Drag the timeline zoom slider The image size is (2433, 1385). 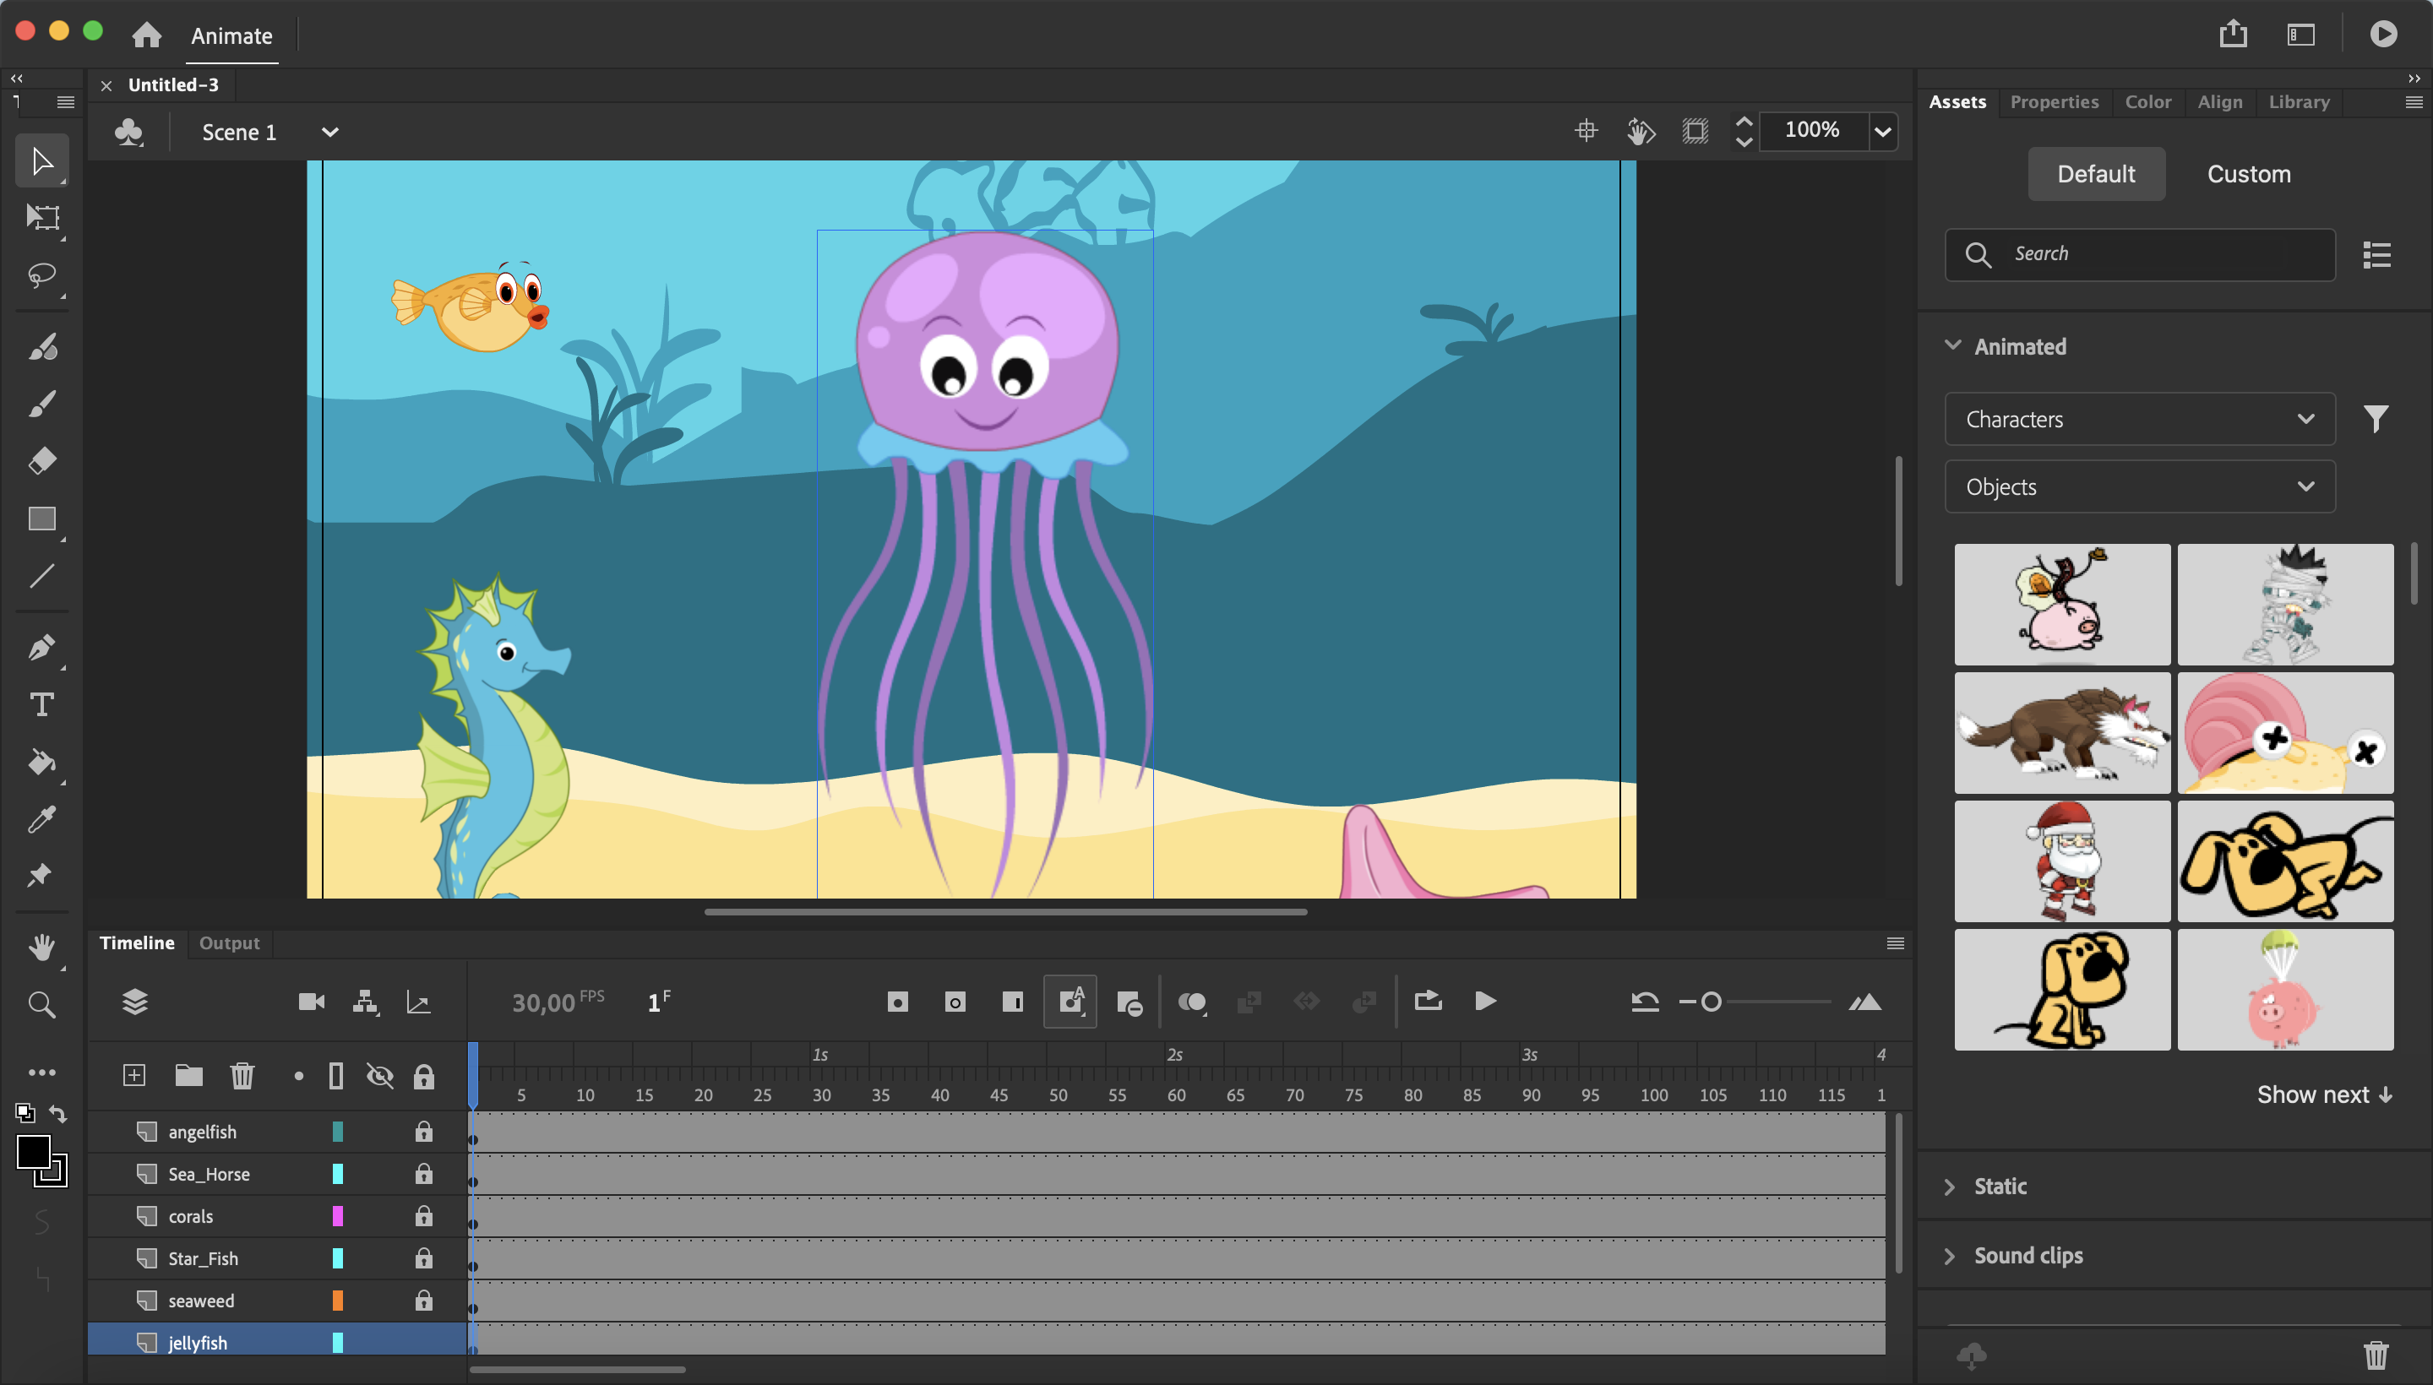(x=1712, y=1001)
